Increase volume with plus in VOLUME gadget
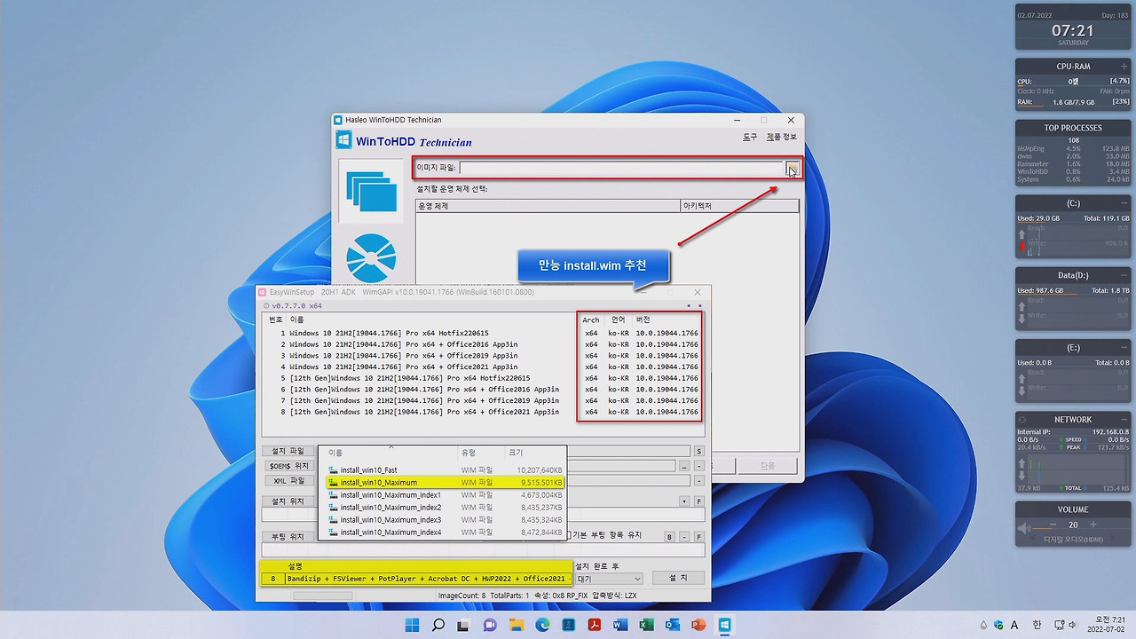This screenshot has width=1136, height=639. click(1093, 525)
